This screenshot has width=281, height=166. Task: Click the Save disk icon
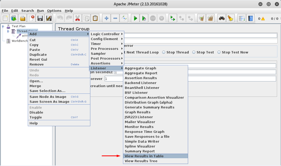click(x=40, y=18)
